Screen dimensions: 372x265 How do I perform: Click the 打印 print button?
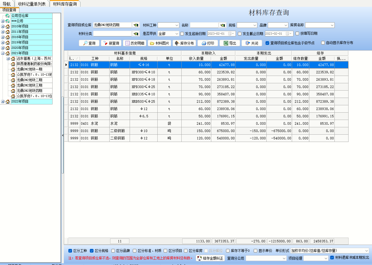point(208,43)
